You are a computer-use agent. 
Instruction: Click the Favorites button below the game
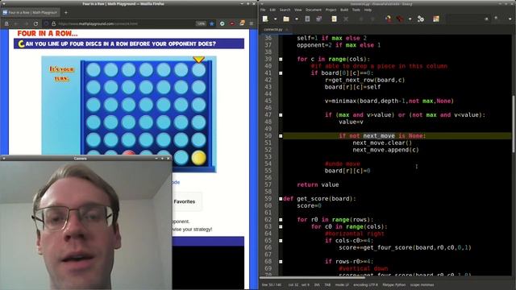coord(185,201)
